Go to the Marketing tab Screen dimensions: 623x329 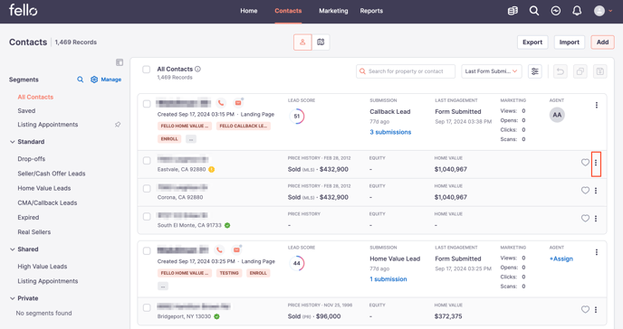pyautogui.click(x=333, y=11)
